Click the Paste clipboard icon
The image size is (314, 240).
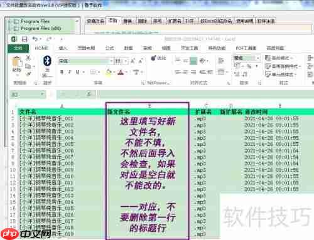[16, 61]
